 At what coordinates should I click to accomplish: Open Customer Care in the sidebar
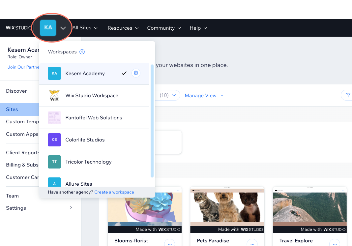coord(22,177)
